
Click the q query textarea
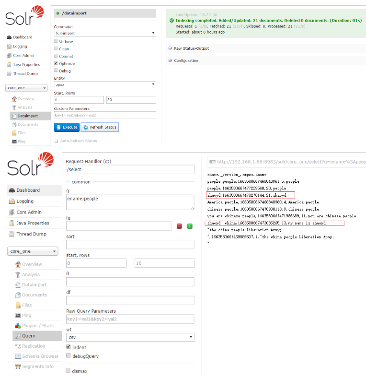click(x=130, y=202)
